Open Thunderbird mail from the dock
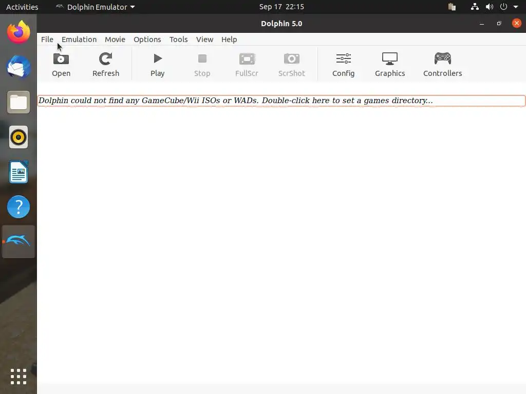526x394 pixels. point(18,67)
